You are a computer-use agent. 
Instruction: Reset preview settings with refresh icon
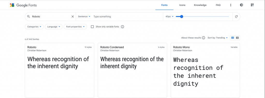(237, 17)
